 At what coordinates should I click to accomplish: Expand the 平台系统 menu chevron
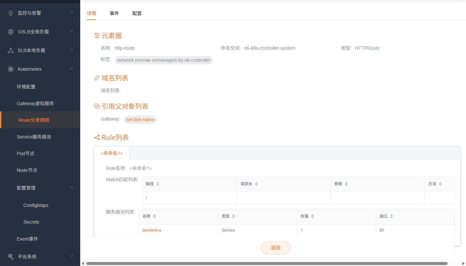tap(72, 256)
